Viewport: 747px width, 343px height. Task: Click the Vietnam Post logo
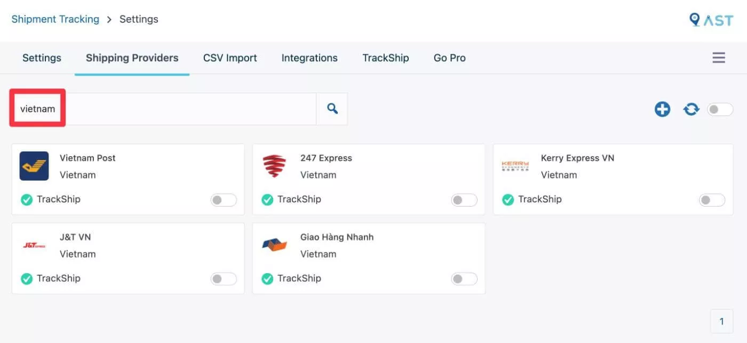tap(34, 166)
